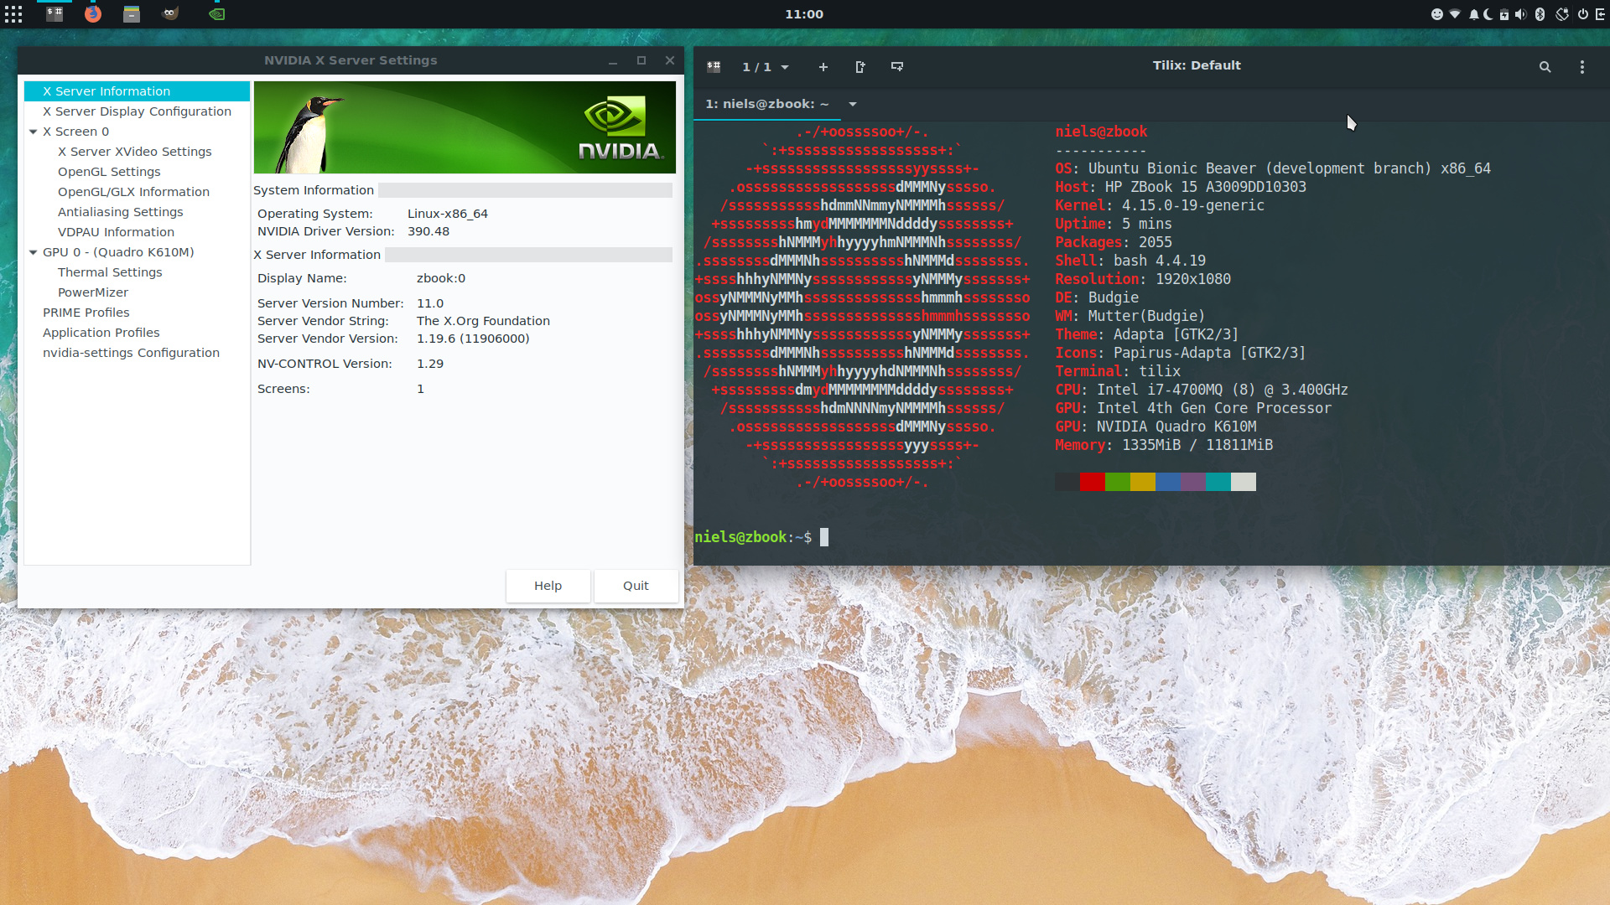
Task: Quit NVIDIA X Server Settings
Action: pos(636,586)
